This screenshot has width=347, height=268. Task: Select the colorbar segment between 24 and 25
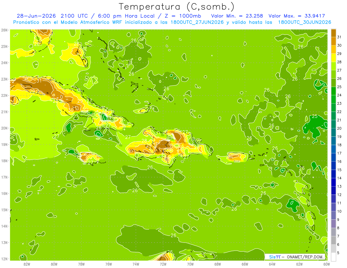click(x=333, y=91)
